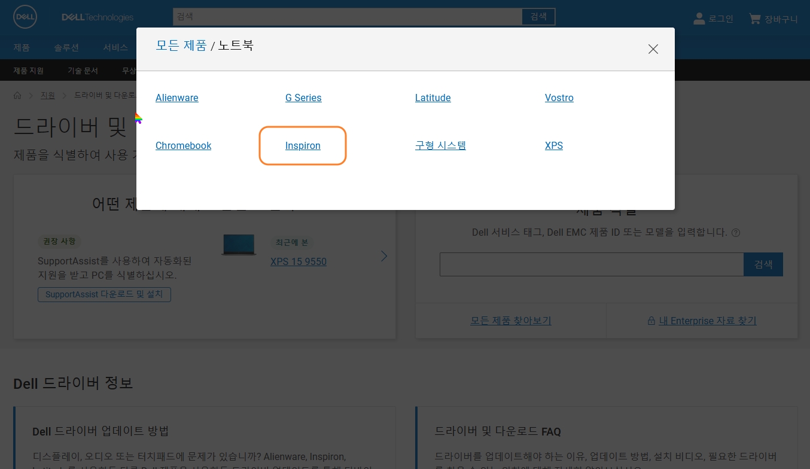Select Inspiron from the laptop categories
Viewport: 810px width, 469px height.
coord(303,145)
